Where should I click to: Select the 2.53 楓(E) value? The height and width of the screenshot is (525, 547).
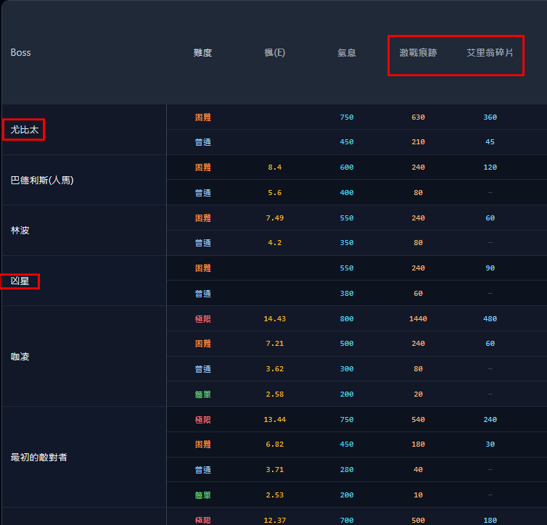coord(274,495)
